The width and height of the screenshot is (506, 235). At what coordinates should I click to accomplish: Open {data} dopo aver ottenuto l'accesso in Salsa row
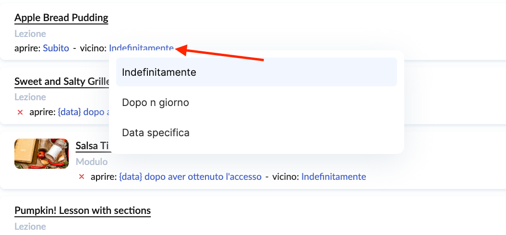pyautogui.click(x=190, y=176)
